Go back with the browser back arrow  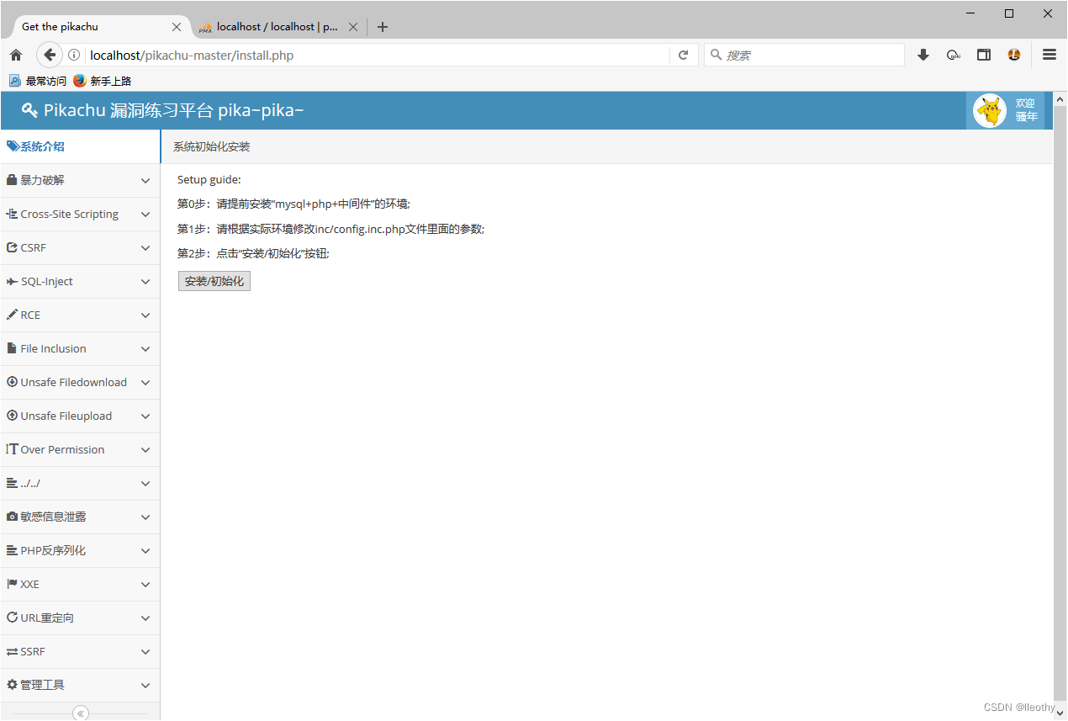point(50,55)
